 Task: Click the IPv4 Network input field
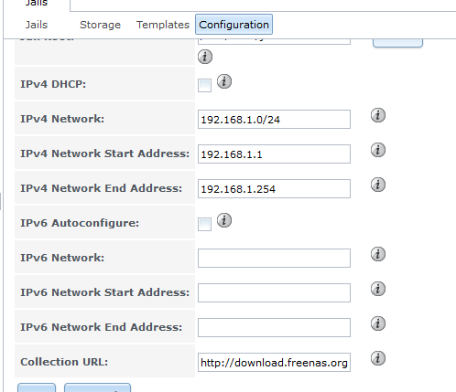[274, 120]
